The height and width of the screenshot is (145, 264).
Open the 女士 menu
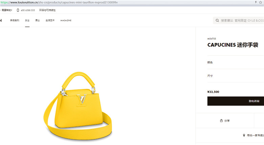(x=27, y=20)
